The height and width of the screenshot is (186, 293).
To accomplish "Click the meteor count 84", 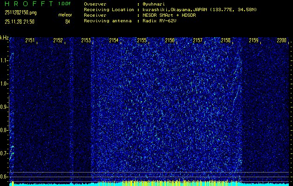I will point(68,22).
